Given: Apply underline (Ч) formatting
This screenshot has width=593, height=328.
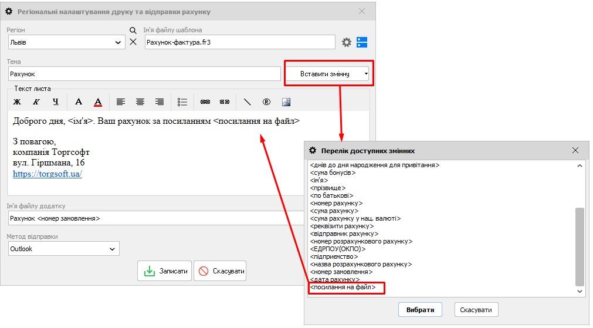Looking at the screenshot, I should click(x=56, y=102).
